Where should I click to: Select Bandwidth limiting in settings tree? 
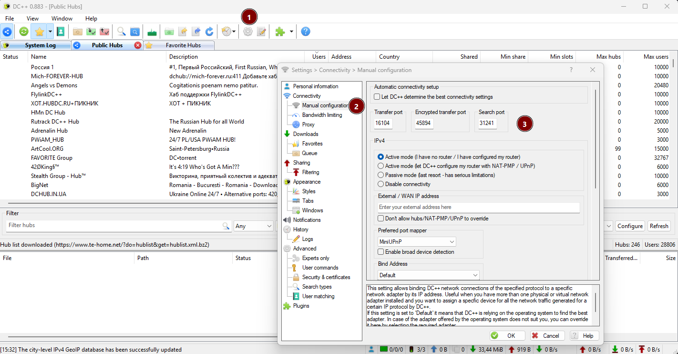pyautogui.click(x=322, y=115)
